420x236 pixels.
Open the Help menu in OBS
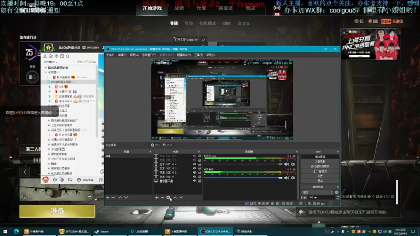coord(211,55)
